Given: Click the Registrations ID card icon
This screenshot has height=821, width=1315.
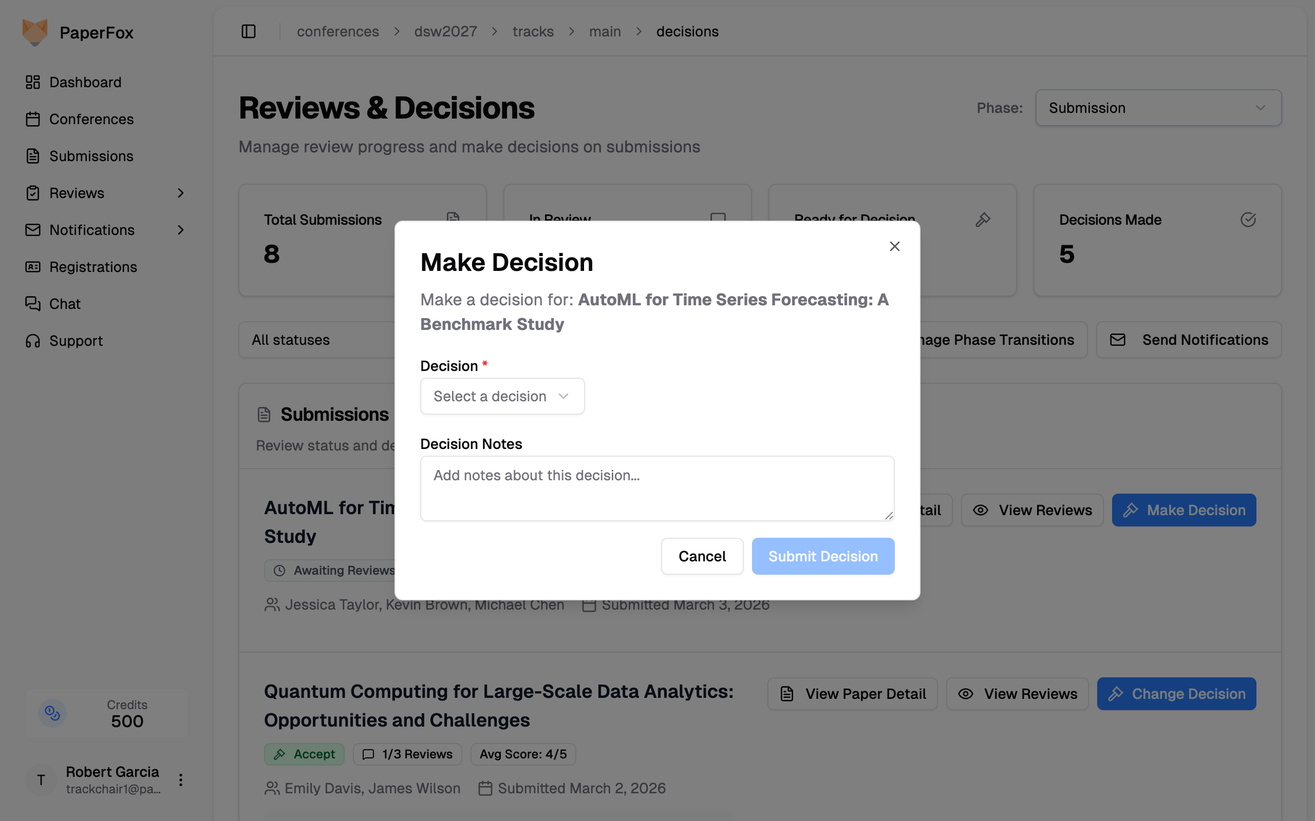Looking at the screenshot, I should coord(32,267).
